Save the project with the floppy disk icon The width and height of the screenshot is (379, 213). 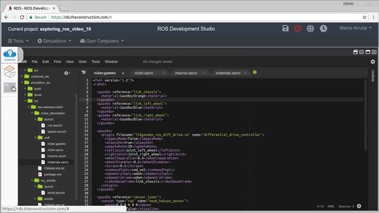[285, 28]
